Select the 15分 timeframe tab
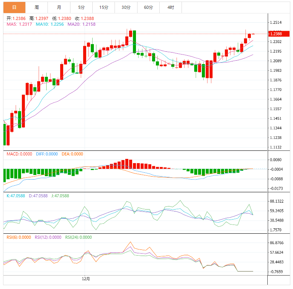This screenshot has height=289, width=293. 104,7
